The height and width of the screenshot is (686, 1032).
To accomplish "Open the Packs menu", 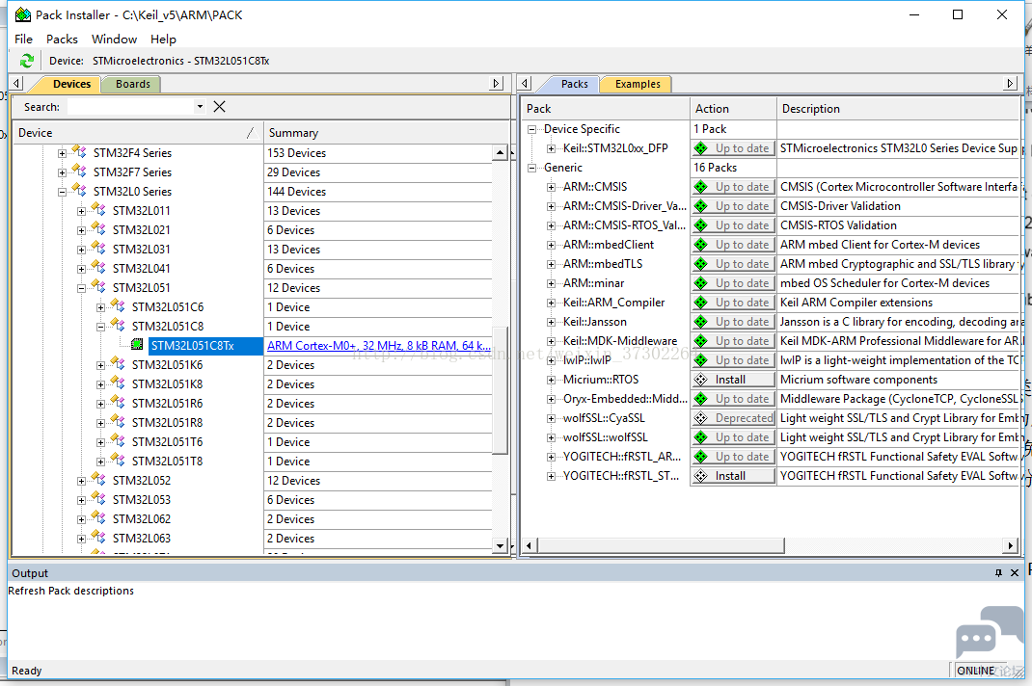I will click(x=62, y=39).
